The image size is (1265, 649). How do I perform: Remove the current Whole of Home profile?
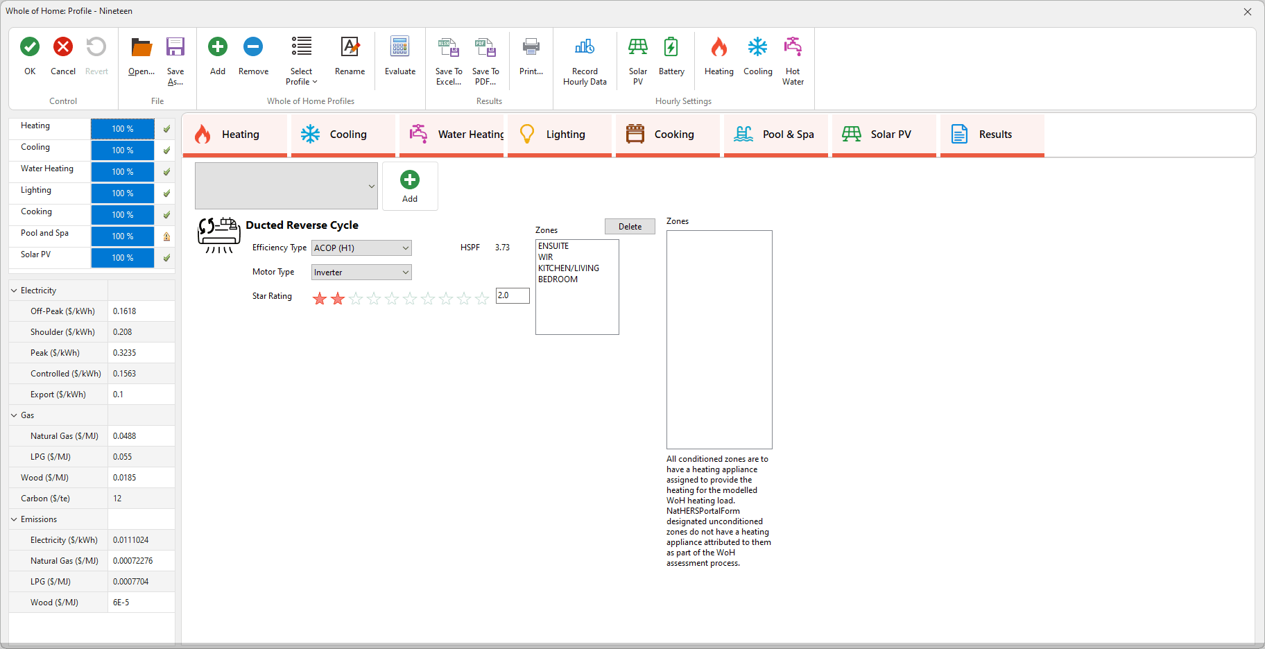coord(253,46)
